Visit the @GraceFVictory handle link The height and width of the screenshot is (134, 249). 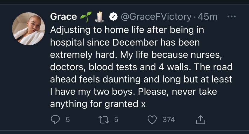[156, 17]
